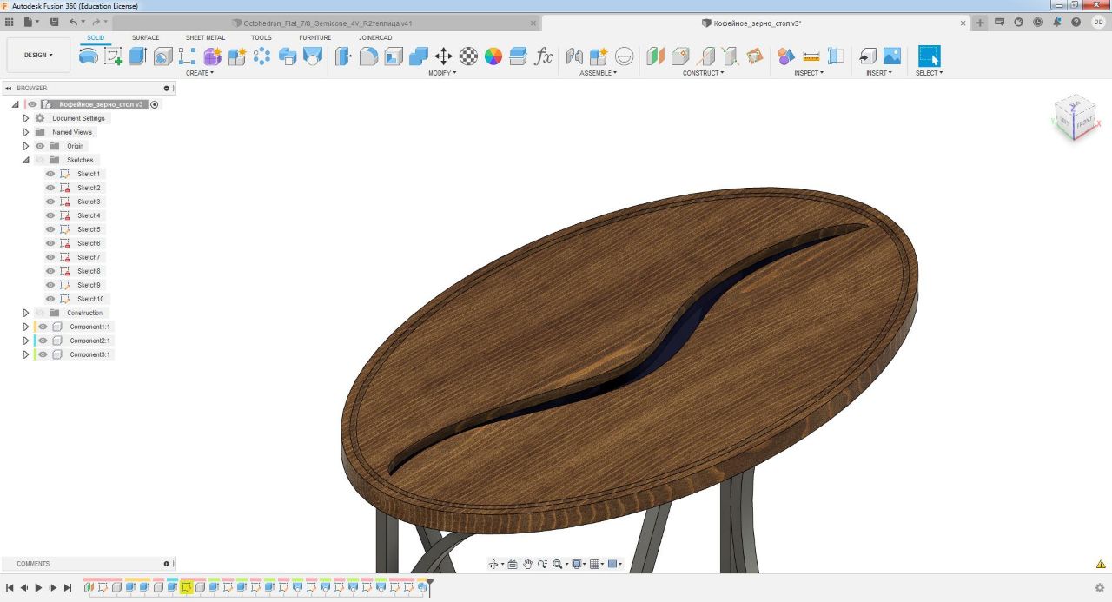Click the Save icon
Viewport: 1112px width, 602px height.
[55, 22]
